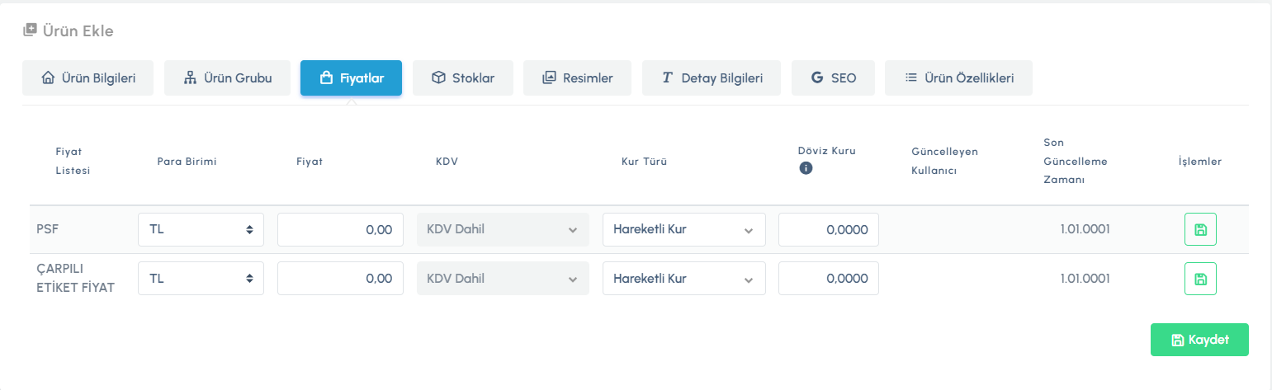Switch to Ürün Özellikleri tab

coord(958,78)
